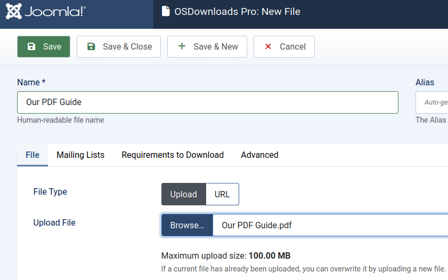Screen dimensions: 448x280
Task: Click the selected file name Our PDF Guide.pdf
Action: click(257, 225)
